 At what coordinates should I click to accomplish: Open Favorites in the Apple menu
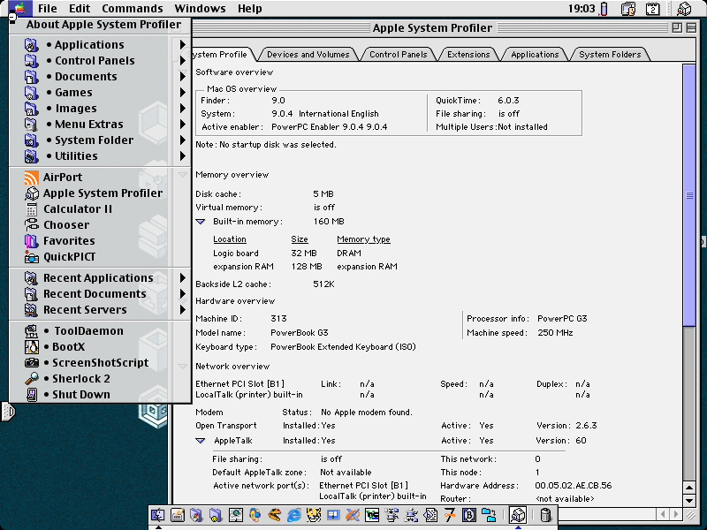click(x=100, y=240)
